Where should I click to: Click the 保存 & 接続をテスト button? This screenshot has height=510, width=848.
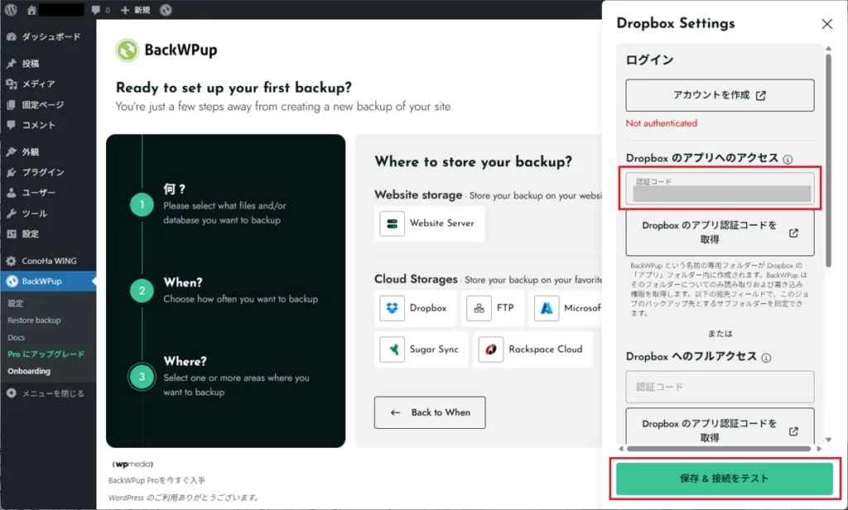click(724, 479)
